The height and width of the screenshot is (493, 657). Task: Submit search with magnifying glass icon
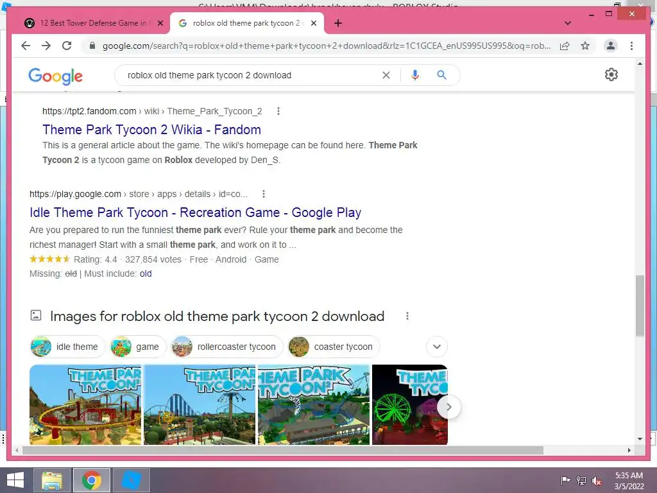(441, 75)
